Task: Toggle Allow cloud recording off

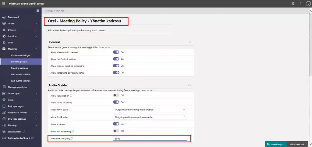Action: click(x=116, y=102)
